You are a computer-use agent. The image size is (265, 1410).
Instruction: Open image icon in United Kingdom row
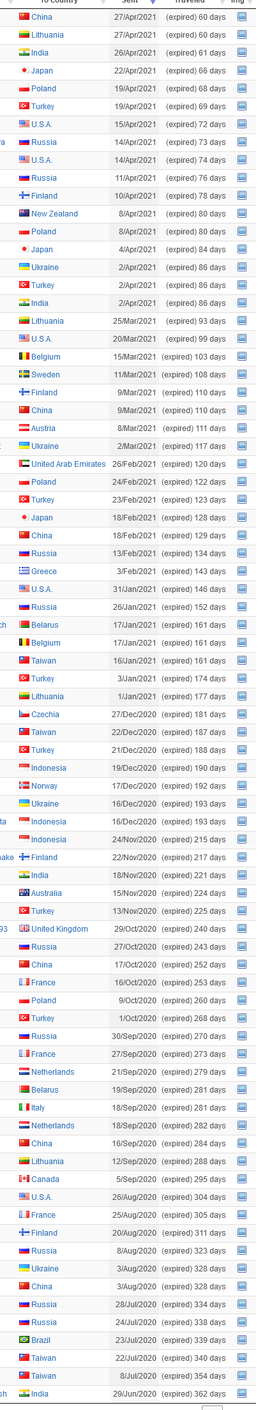point(241,929)
